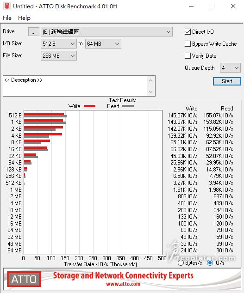
Task: Enable the Verify Data checkbox
Action: pyautogui.click(x=188, y=55)
